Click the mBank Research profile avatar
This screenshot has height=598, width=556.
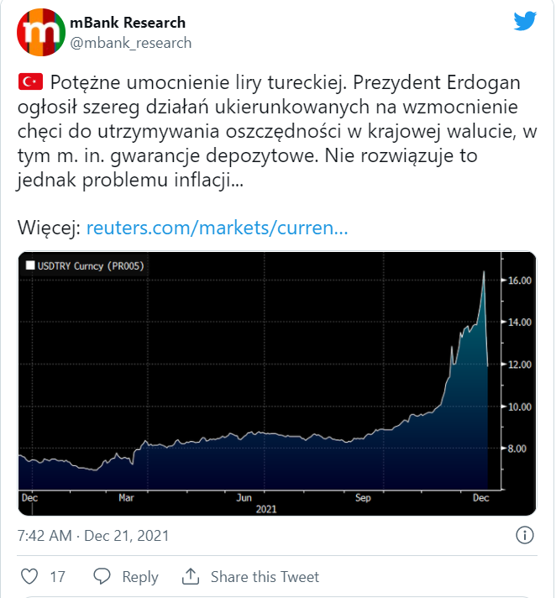tap(39, 32)
